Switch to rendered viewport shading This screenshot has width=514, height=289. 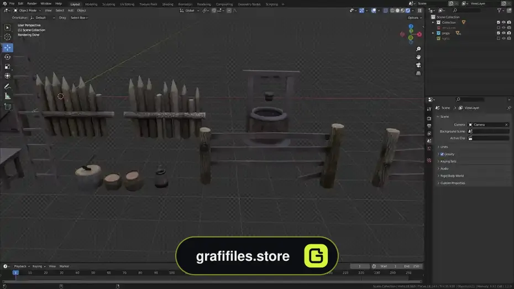[x=408, y=10]
